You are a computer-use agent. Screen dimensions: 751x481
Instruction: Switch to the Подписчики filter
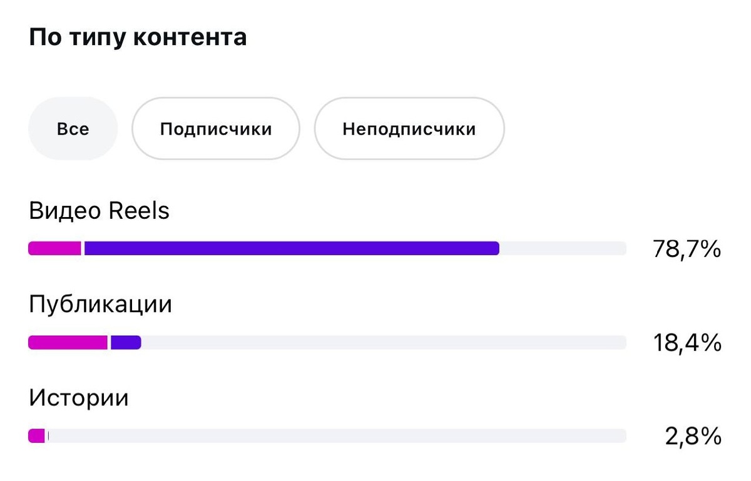[x=215, y=129]
